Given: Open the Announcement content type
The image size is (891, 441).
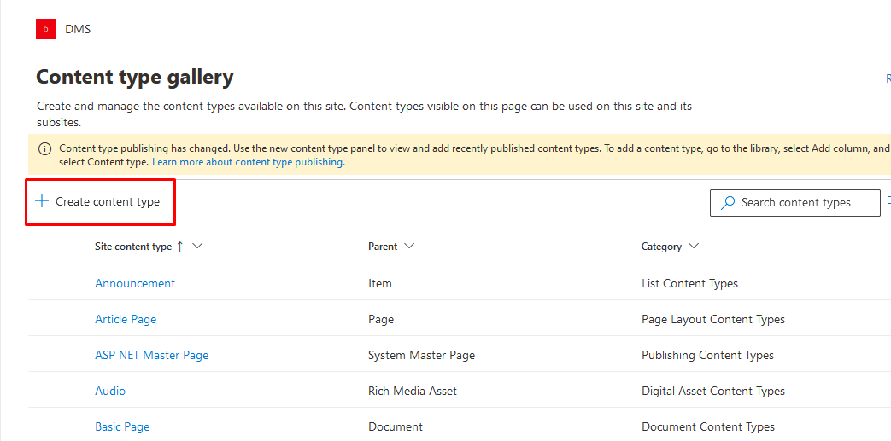Looking at the screenshot, I should tap(135, 283).
